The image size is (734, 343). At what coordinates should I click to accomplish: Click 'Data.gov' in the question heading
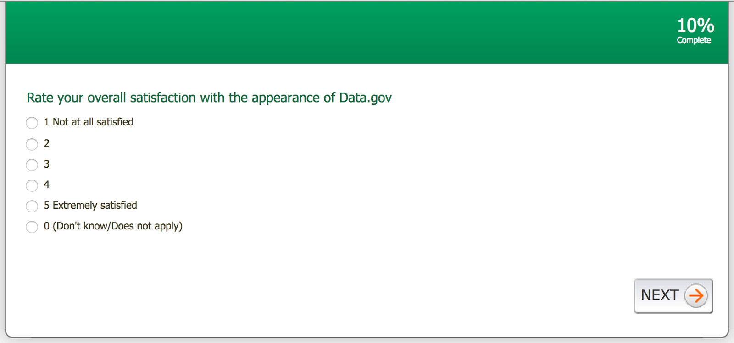[x=365, y=98]
